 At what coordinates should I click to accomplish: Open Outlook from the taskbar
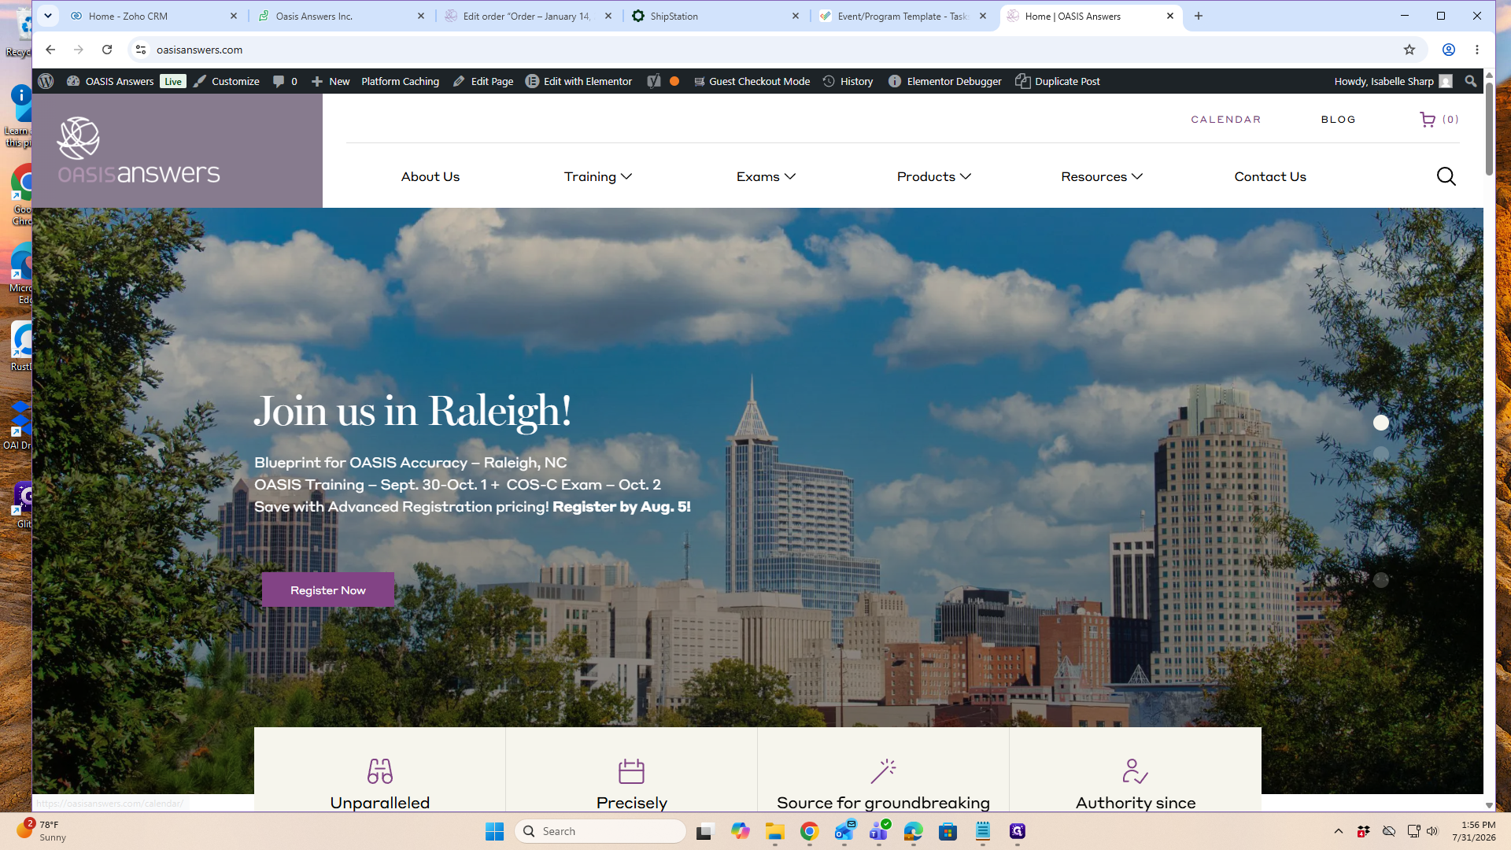coord(844,831)
